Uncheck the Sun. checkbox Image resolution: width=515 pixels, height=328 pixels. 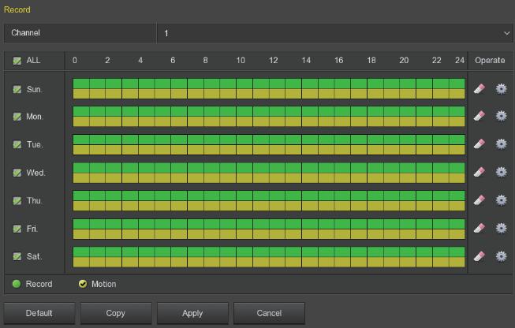click(x=17, y=89)
